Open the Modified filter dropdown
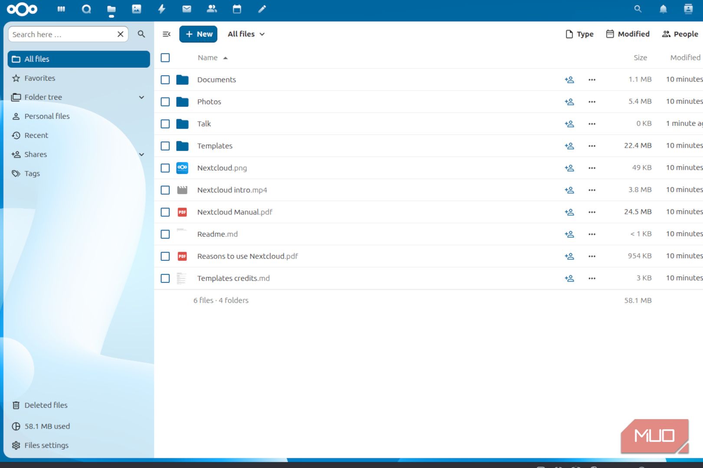This screenshot has width=703, height=468. (x=628, y=34)
